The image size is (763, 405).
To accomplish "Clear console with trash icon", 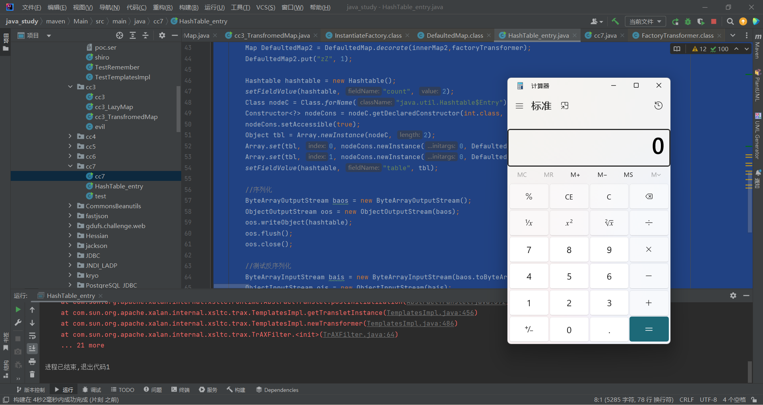I will 32,374.
